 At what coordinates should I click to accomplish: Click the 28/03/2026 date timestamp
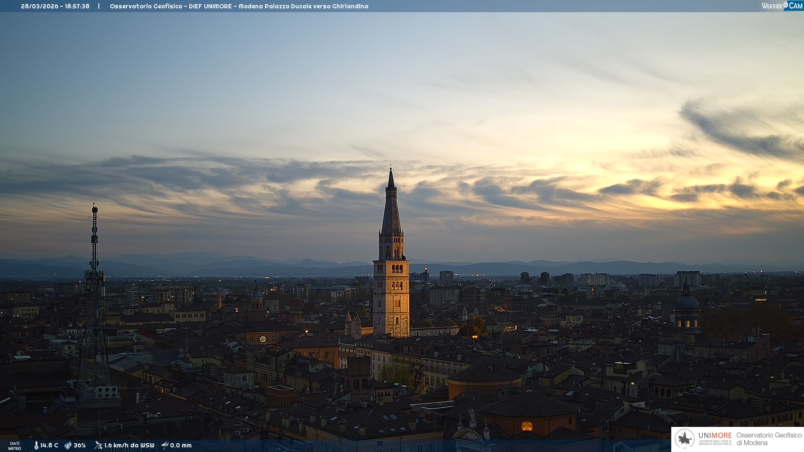[x=39, y=6]
